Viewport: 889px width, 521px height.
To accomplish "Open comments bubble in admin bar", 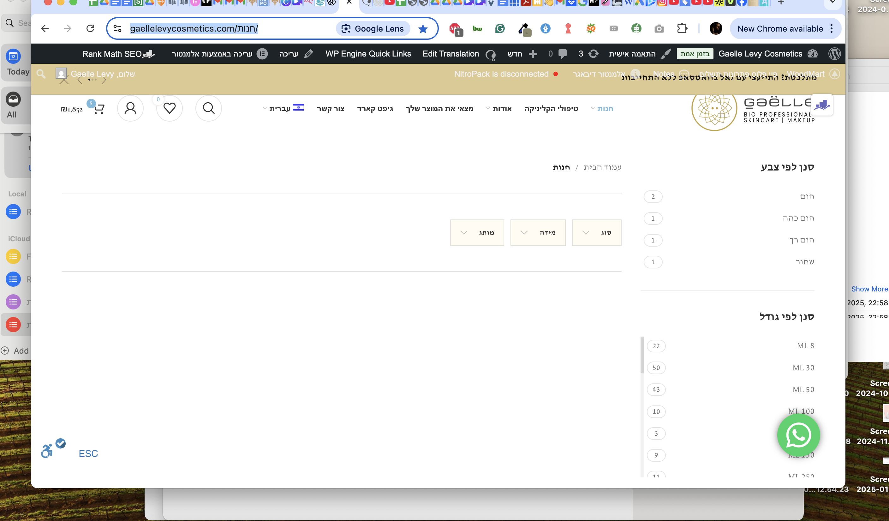I will (x=558, y=54).
